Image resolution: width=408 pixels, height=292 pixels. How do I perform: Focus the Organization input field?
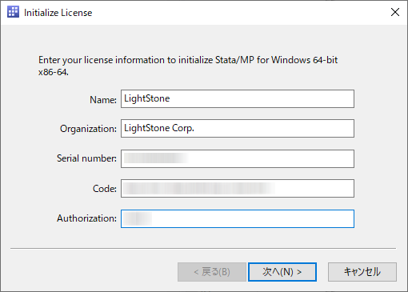coord(238,129)
